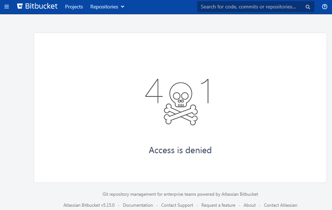Open the Documentation footer link

click(138, 205)
